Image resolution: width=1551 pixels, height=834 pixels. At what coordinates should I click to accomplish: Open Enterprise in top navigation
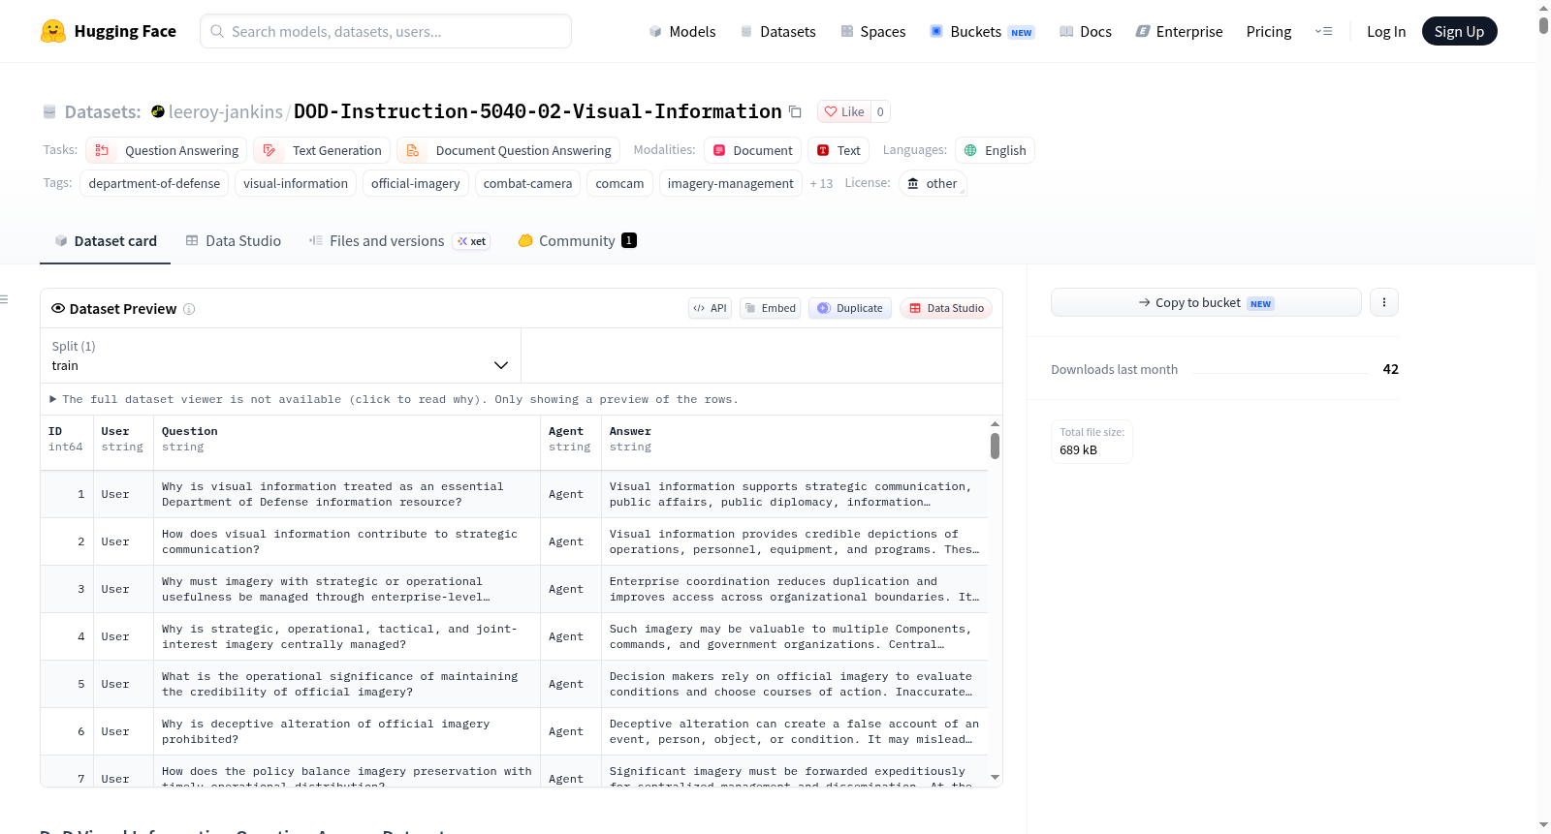pos(1179,31)
